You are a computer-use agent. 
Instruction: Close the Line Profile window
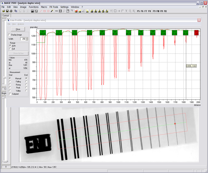tap(199, 20)
